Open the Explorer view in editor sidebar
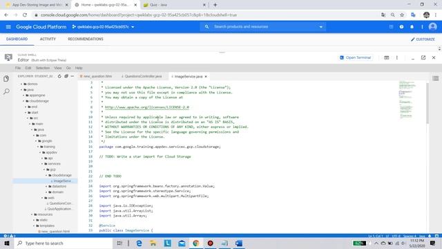Screen dimensions: 442x249 coord(6,79)
